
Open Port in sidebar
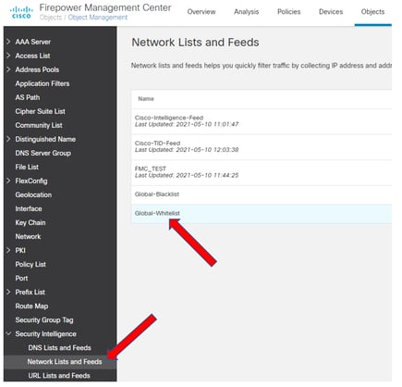tap(21, 278)
